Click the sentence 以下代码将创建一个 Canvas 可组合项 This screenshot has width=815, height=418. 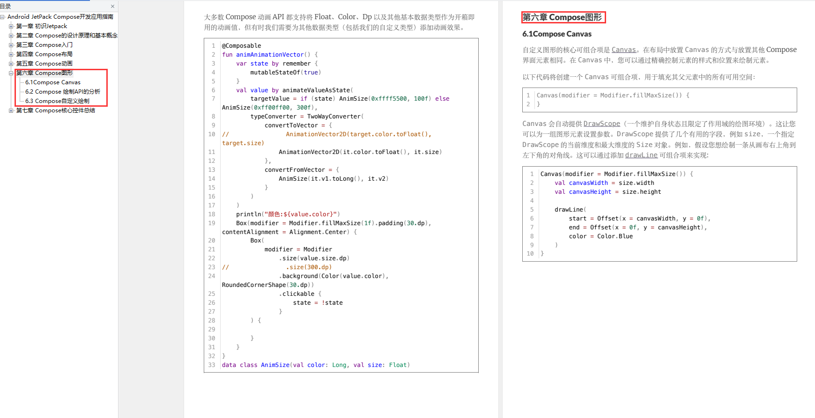coord(639,77)
